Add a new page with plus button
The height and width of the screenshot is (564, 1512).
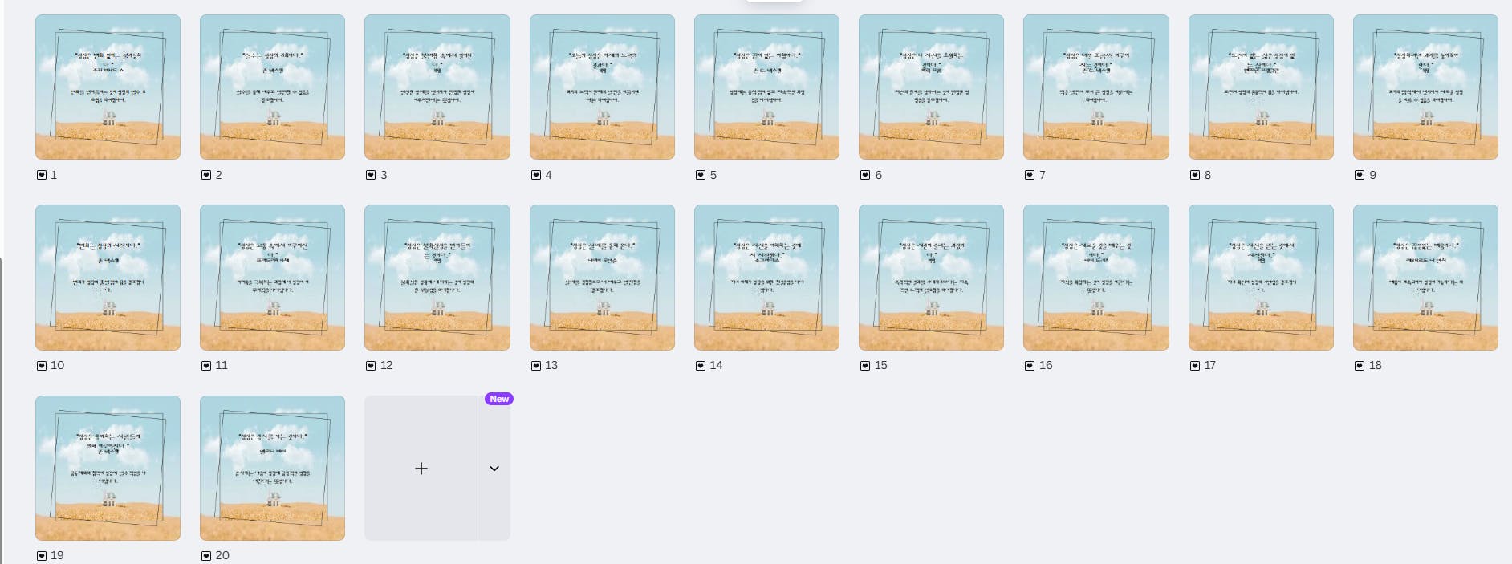[421, 468]
